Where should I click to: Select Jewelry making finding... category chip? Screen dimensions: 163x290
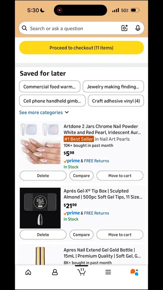point(113,86)
